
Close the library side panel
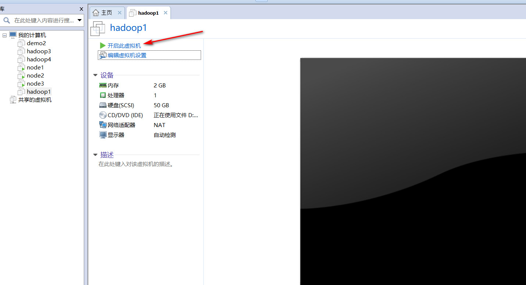[x=82, y=9]
